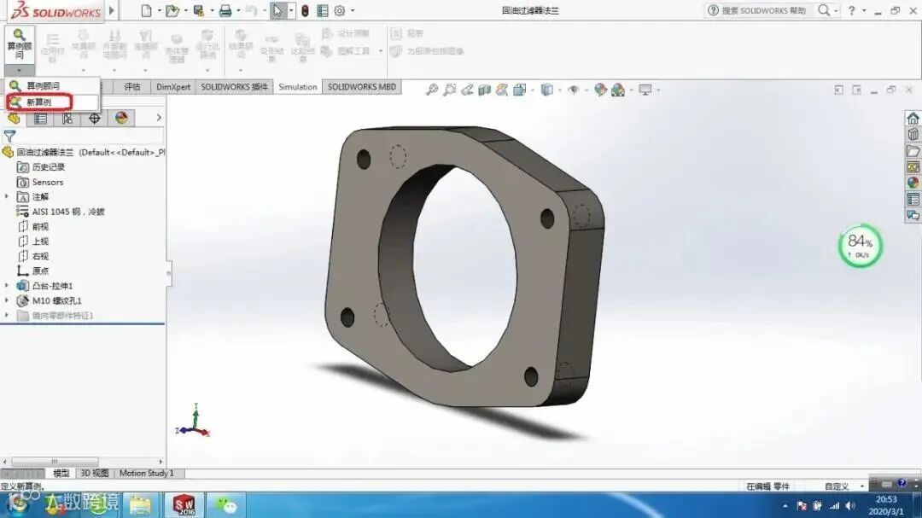Click the Zoom to Fit icon
The image size is (922, 518).
(x=432, y=90)
